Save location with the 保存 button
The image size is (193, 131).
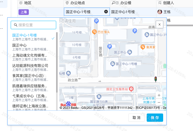pos(155,118)
